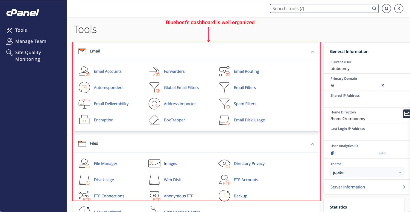410x212 pixels.
Task: Click the Backup clock icon
Action: point(224,196)
